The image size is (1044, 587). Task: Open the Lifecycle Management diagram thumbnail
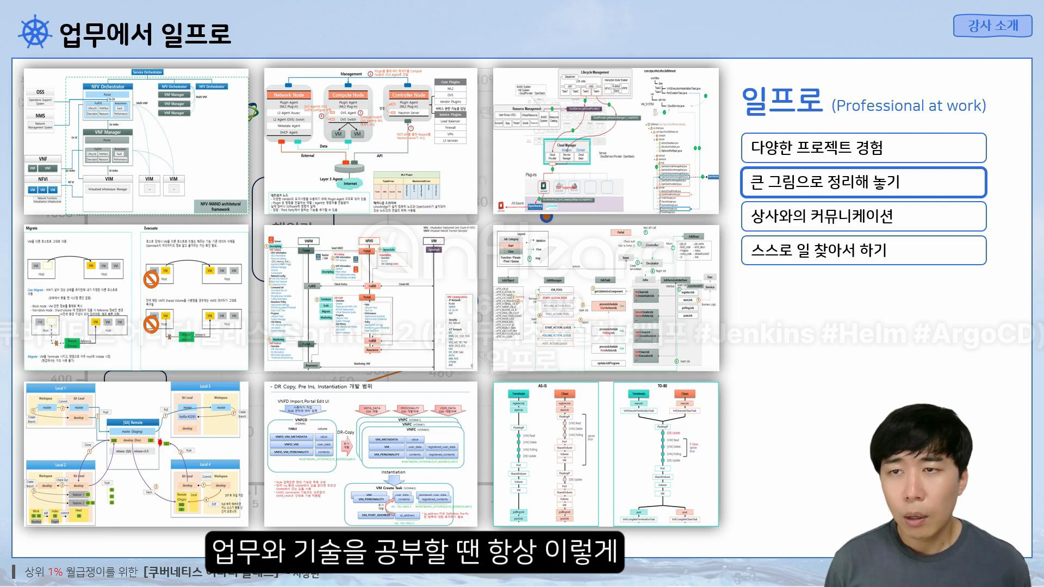click(x=606, y=141)
